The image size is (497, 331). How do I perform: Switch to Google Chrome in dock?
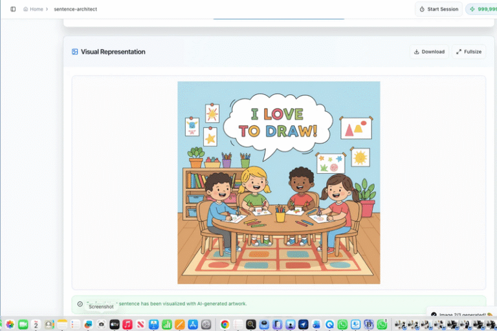225,325
